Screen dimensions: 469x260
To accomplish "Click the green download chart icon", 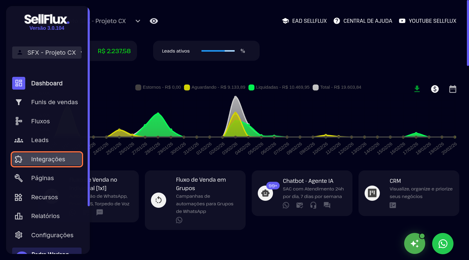I will 417,89.
